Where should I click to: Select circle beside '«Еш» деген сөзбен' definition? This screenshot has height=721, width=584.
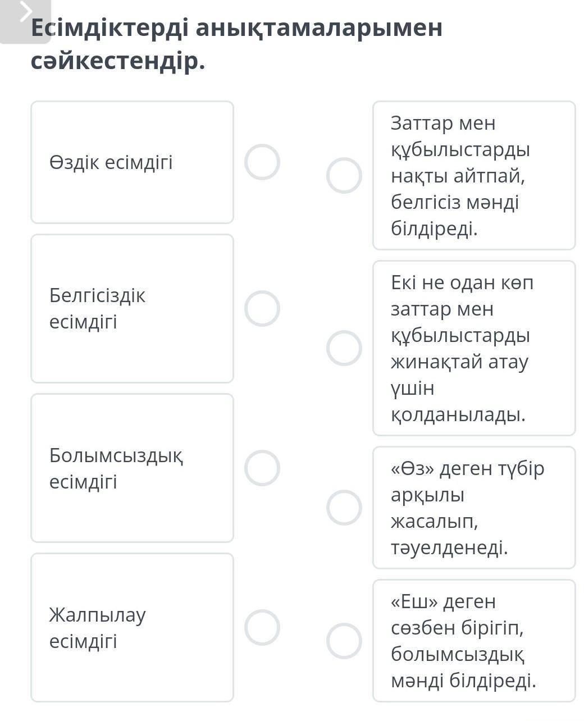tap(344, 641)
